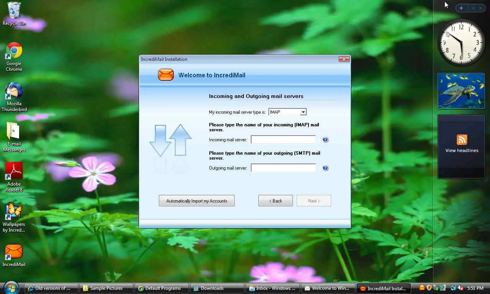
Task: Switch to Inbox - Windows taskbar window
Action: pos(273,288)
